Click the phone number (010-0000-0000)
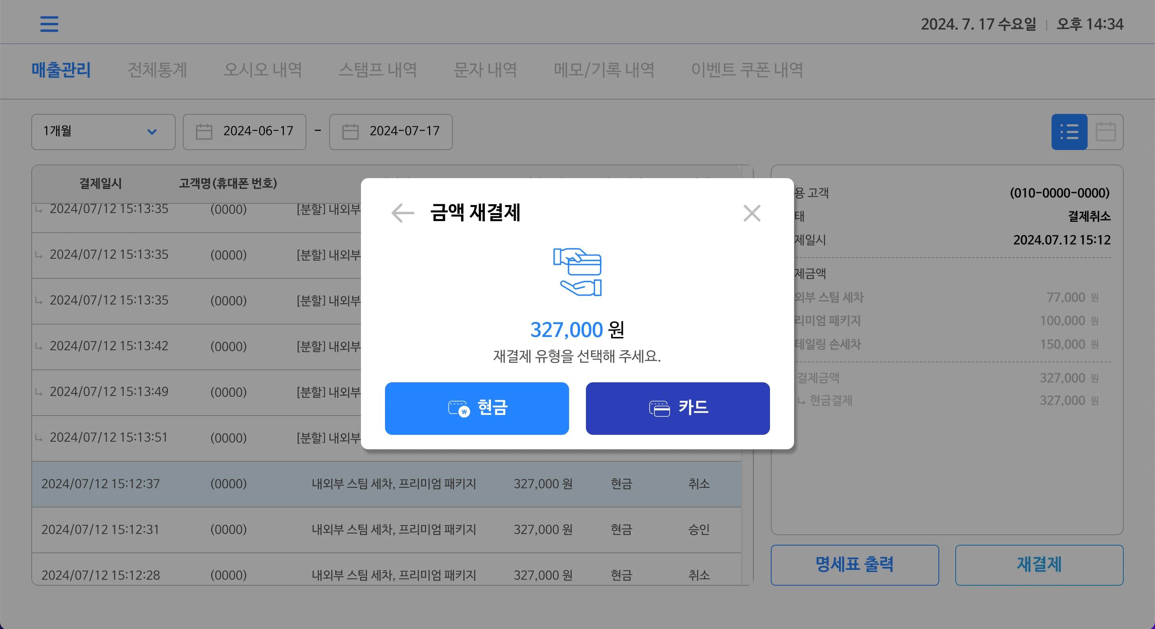This screenshot has height=629, width=1155. point(1060,193)
